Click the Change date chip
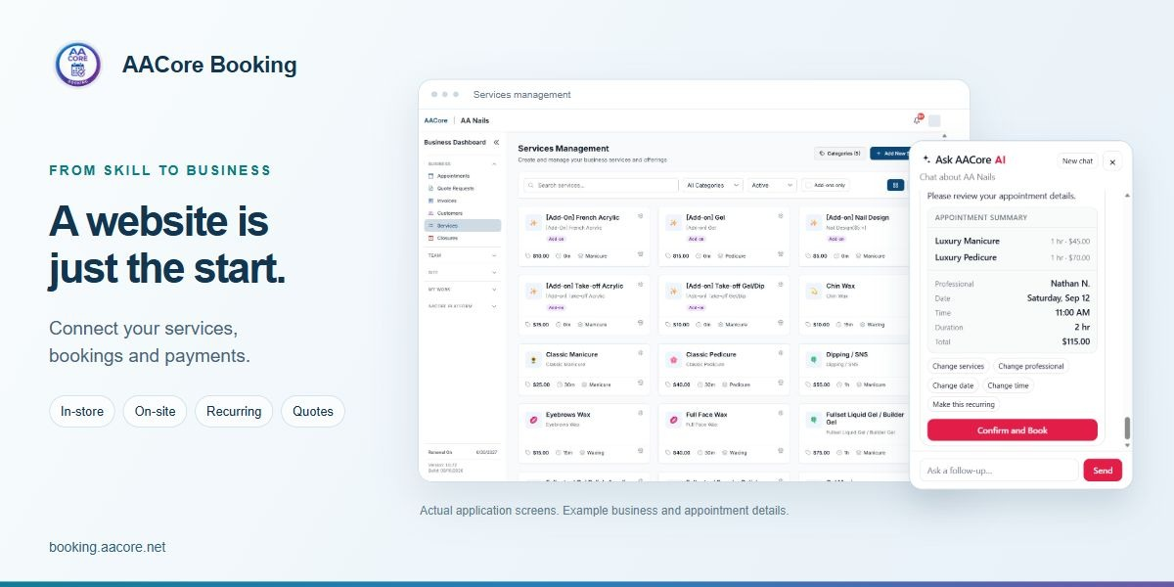Viewport: 1174px width, 587px height. [953, 385]
